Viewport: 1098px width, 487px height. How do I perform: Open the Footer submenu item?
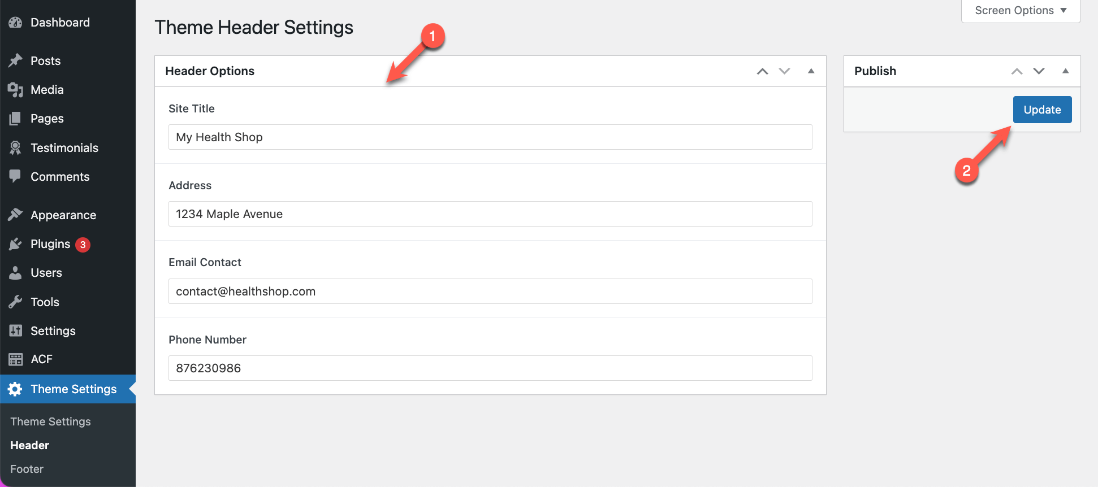tap(27, 469)
